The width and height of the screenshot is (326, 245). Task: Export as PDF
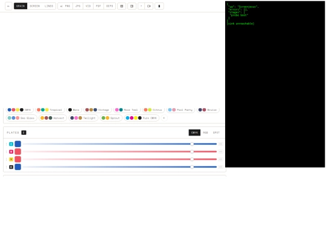tap(98, 6)
